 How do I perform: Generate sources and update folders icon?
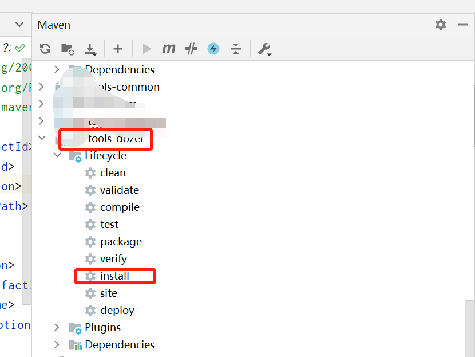[x=68, y=49]
